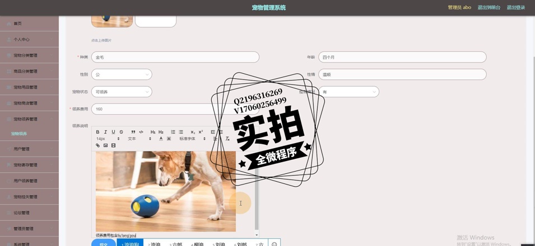Image resolution: width=535 pixels, height=246 pixels.
Task: Click the empty image upload box
Action: [156, 21]
